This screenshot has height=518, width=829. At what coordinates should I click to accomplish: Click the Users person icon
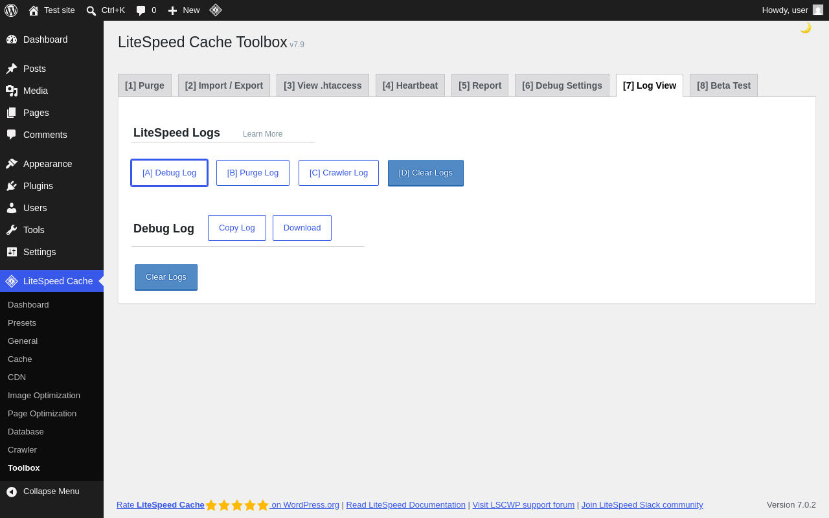point(12,208)
